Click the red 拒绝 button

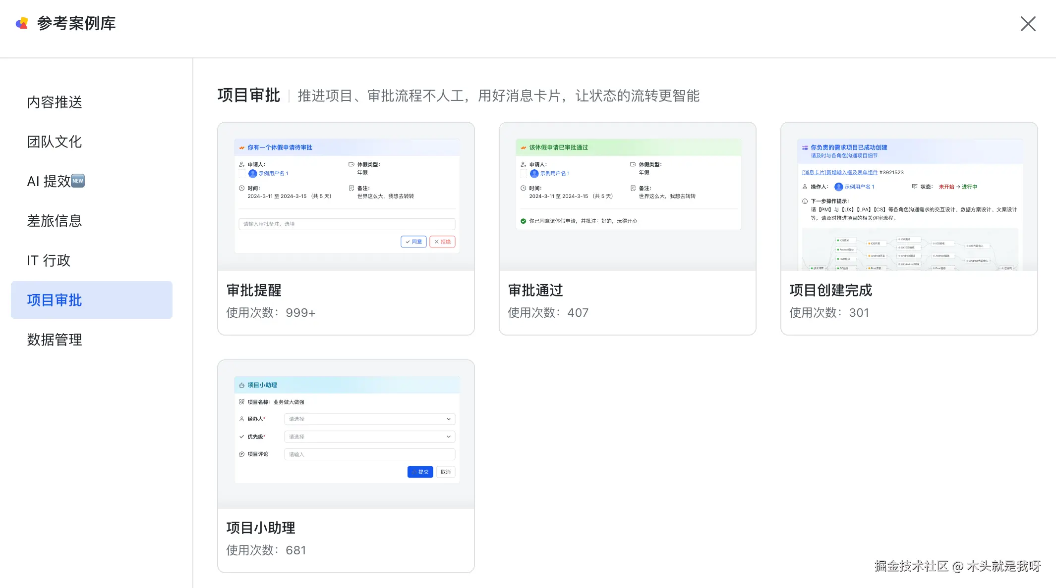click(442, 242)
